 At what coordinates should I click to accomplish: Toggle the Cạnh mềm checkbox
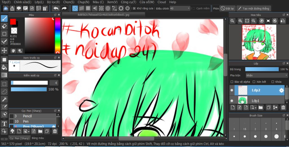tap(194, 8)
